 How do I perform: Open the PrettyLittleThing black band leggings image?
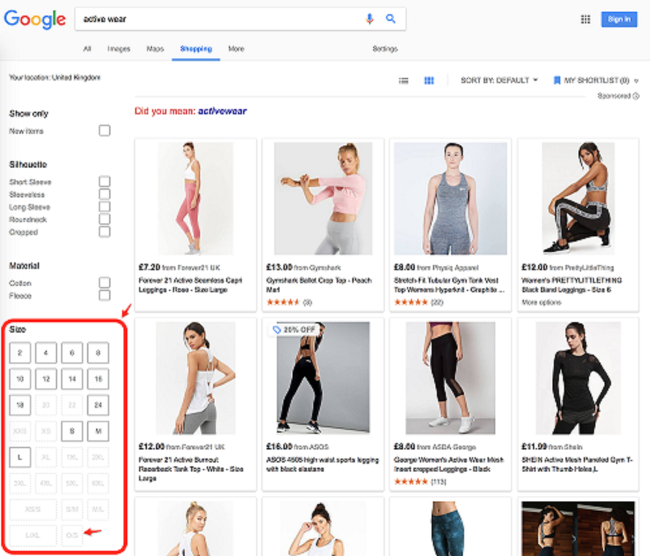pyautogui.click(x=578, y=199)
